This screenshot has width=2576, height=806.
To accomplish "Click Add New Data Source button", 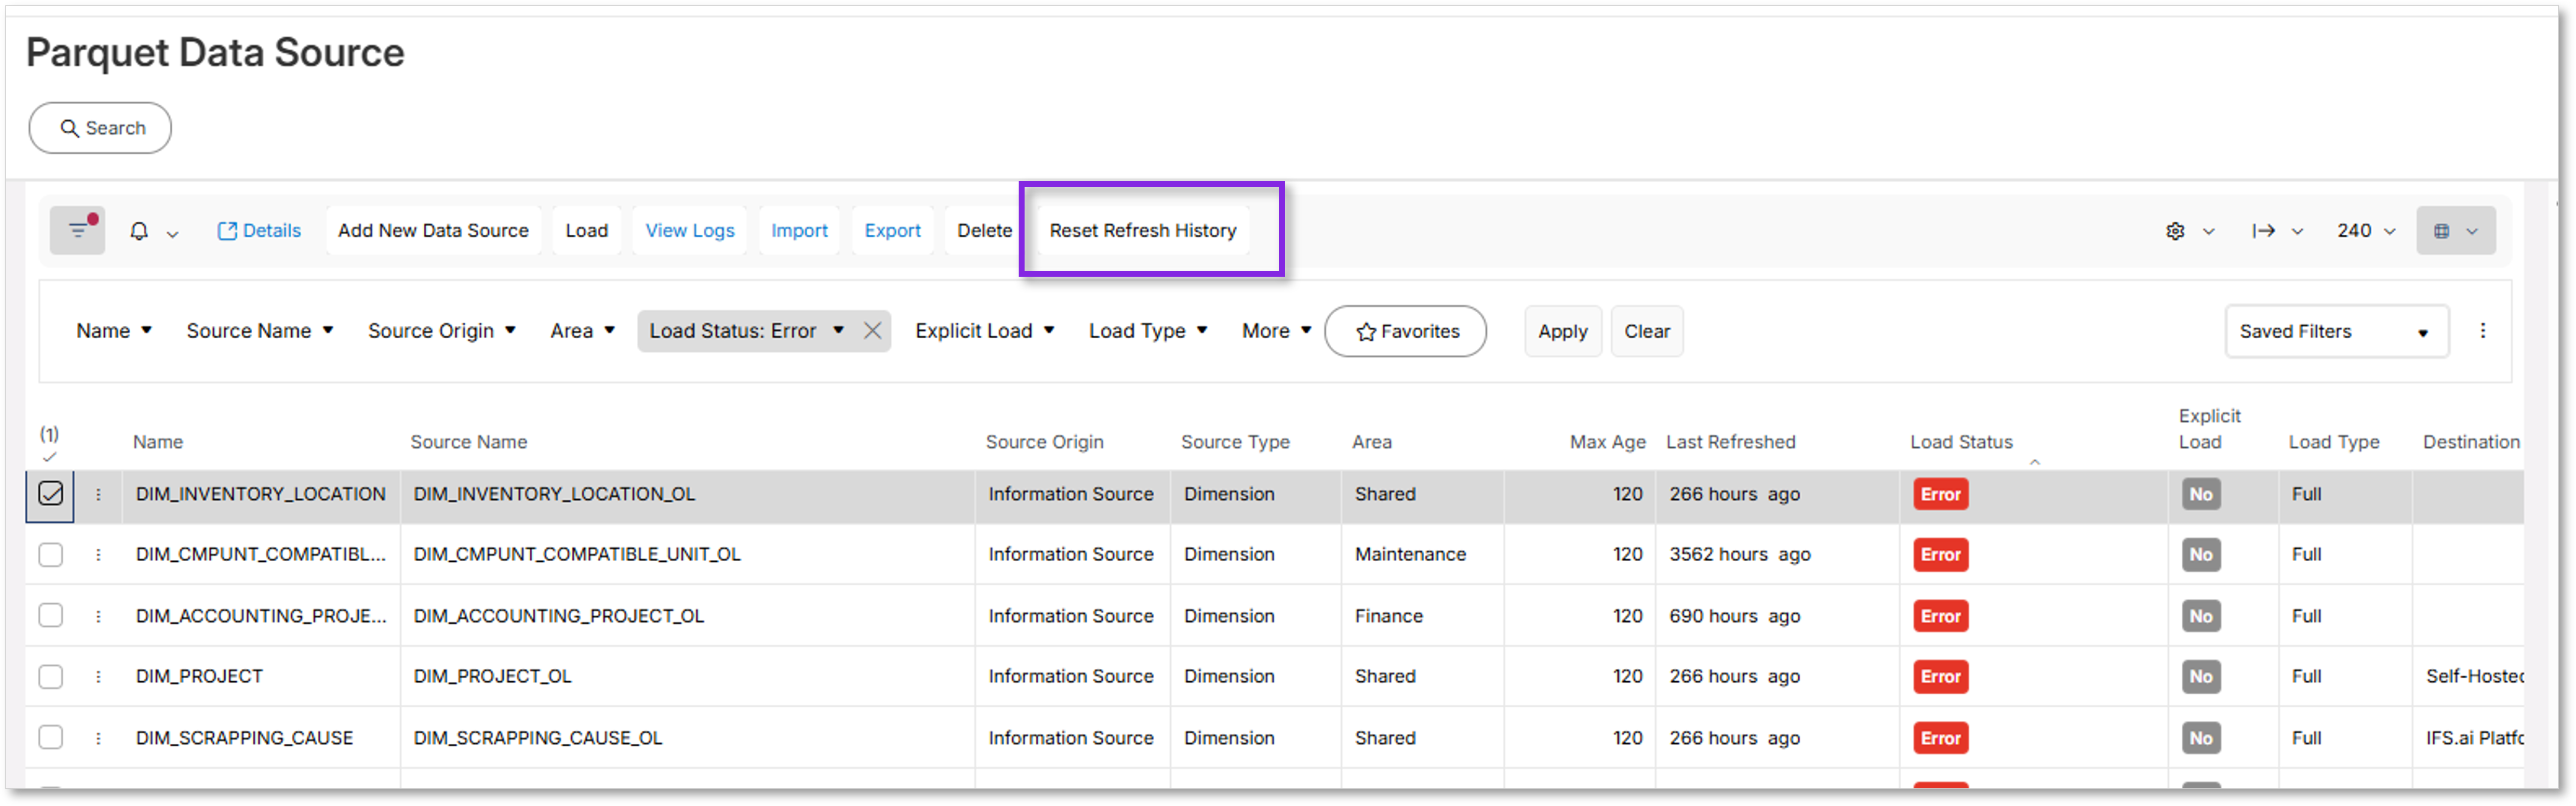I will 433,231.
